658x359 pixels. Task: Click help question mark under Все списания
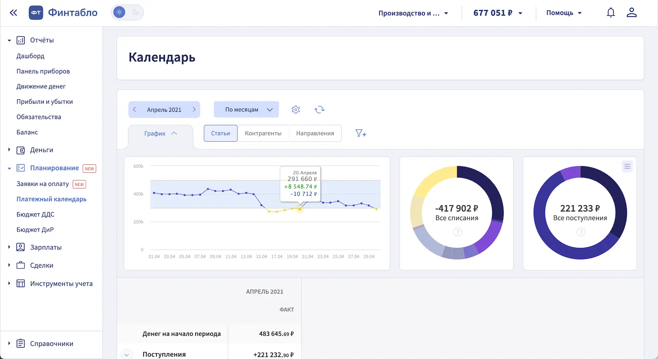tap(458, 232)
